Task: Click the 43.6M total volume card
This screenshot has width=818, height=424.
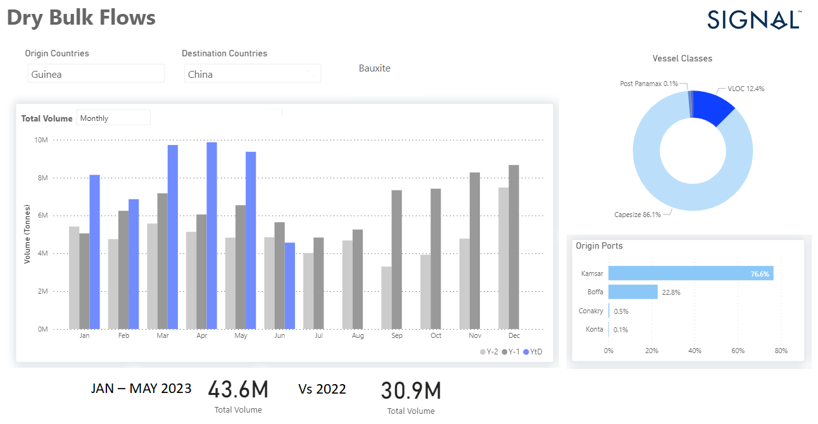Action: [x=238, y=390]
